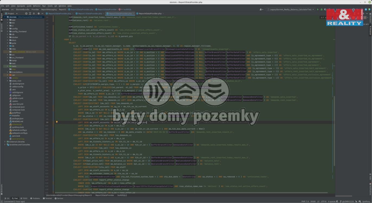Click buildSQL() in the breadcrumb bar
The height and width of the screenshot is (203, 372).
tap(122, 195)
